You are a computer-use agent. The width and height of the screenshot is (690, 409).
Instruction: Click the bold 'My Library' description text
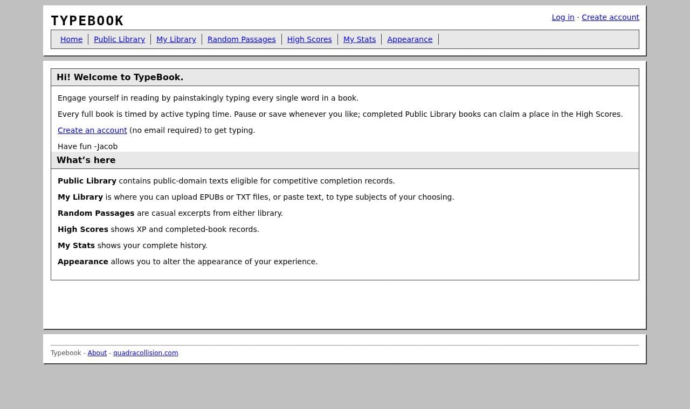[80, 197]
